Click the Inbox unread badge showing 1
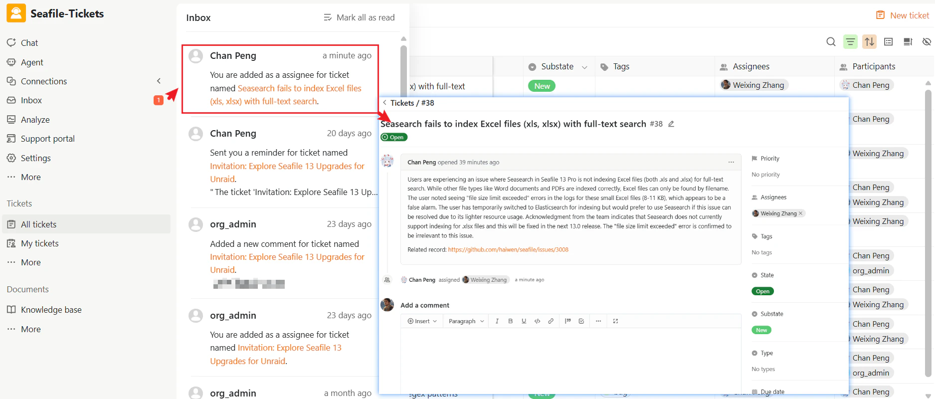The height and width of the screenshot is (399, 935). click(159, 100)
